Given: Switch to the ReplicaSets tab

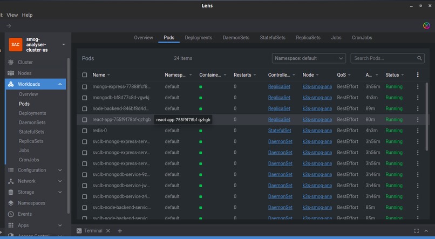Looking at the screenshot, I should tap(308, 38).
